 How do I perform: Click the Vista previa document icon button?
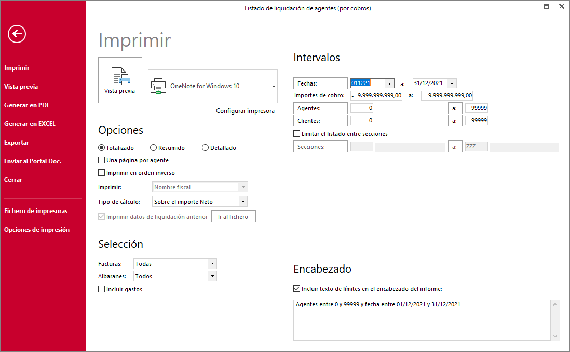click(x=120, y=80)
